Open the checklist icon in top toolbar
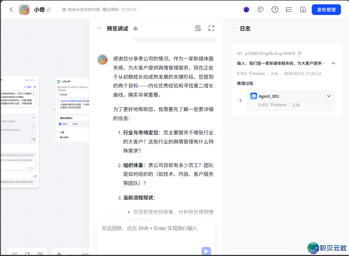The width and height of the screenshot is (349, 256). [289, 9]
